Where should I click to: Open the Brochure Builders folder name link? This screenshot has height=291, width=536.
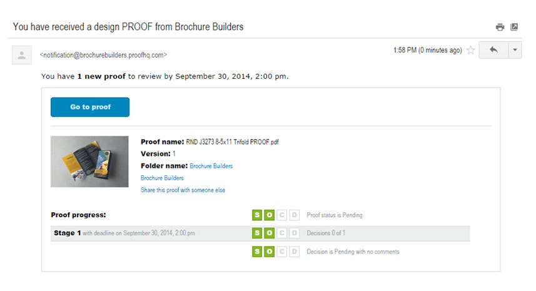211,166
